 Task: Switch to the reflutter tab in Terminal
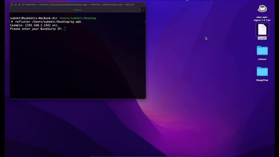pyautogui.click(x=78, y=10)
